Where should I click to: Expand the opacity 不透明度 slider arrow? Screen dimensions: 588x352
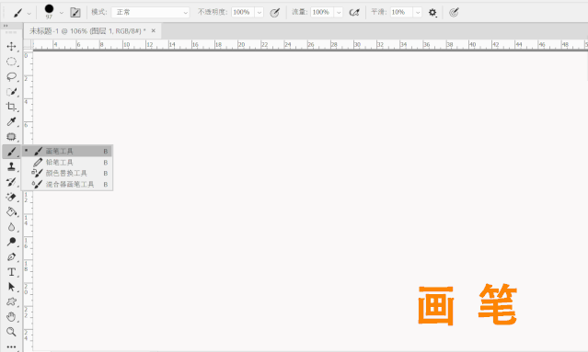[x=259, y=12]
